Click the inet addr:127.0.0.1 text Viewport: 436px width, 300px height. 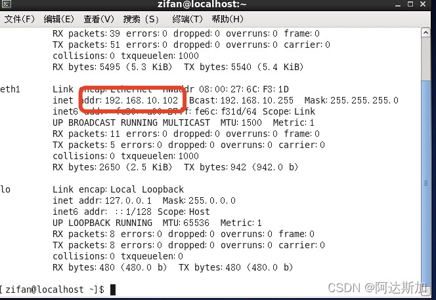102,200
